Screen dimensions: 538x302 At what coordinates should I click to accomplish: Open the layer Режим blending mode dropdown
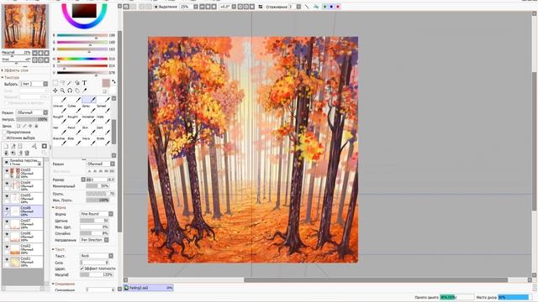[32, 112]
